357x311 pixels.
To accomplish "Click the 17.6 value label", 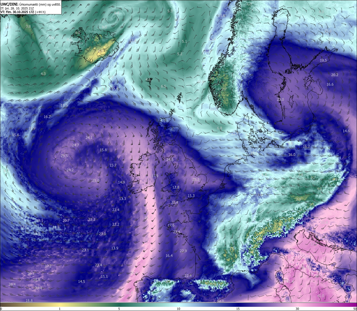I will point(171,225).
